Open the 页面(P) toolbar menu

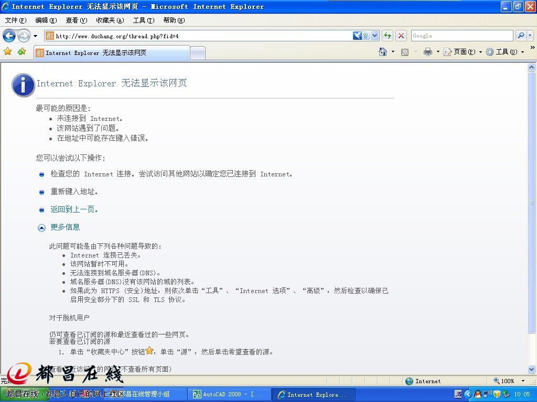[463, 52]
